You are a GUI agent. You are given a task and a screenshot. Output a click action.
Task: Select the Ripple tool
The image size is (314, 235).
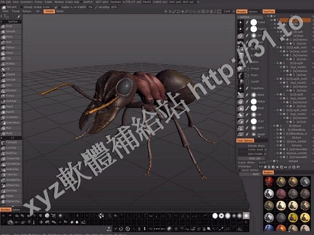point(11,196)
